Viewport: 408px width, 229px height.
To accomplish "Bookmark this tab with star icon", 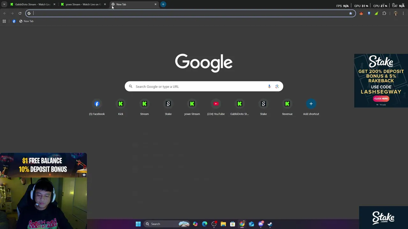I will point(351,13).
